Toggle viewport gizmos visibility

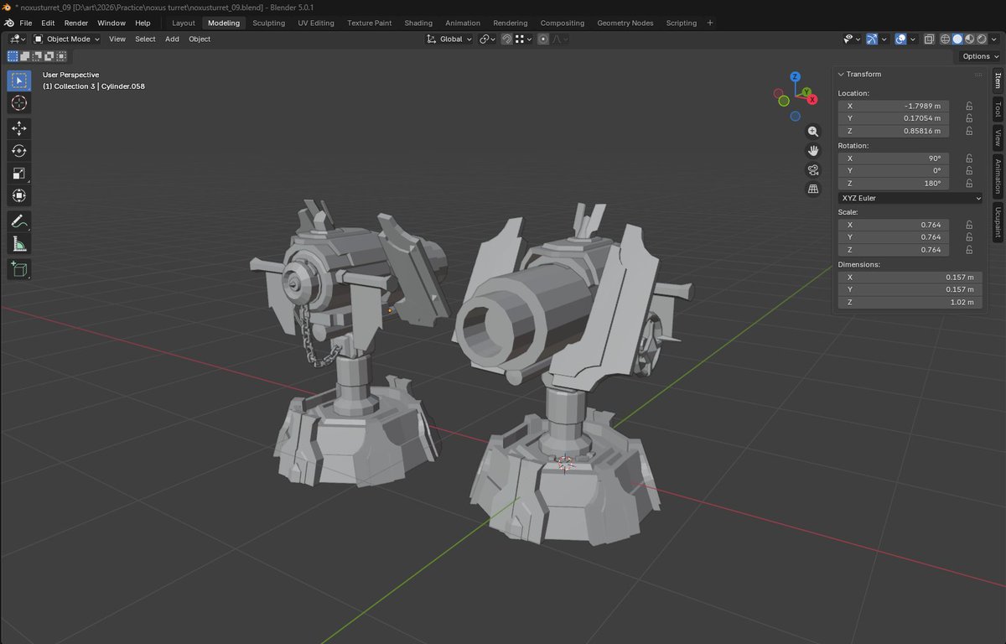click(x=873, y=39)
